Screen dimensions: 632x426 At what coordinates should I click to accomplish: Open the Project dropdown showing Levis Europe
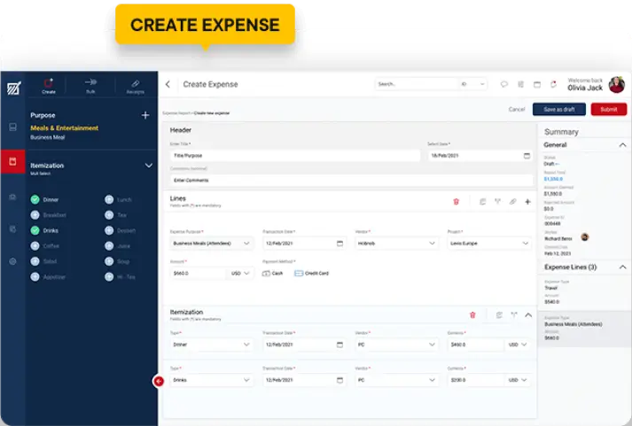coord(489,244)
